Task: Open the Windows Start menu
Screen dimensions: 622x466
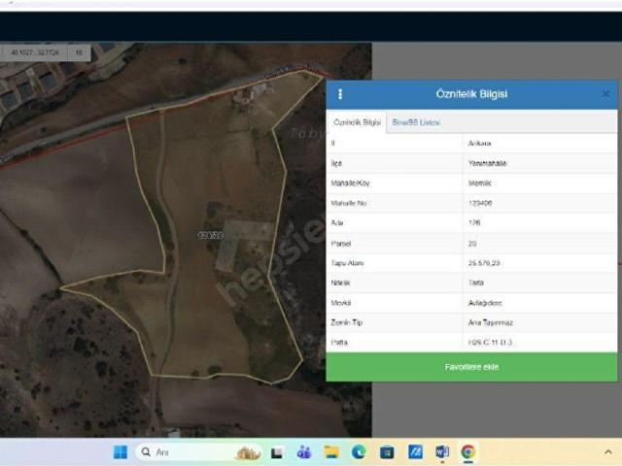Action: [121, 452]
